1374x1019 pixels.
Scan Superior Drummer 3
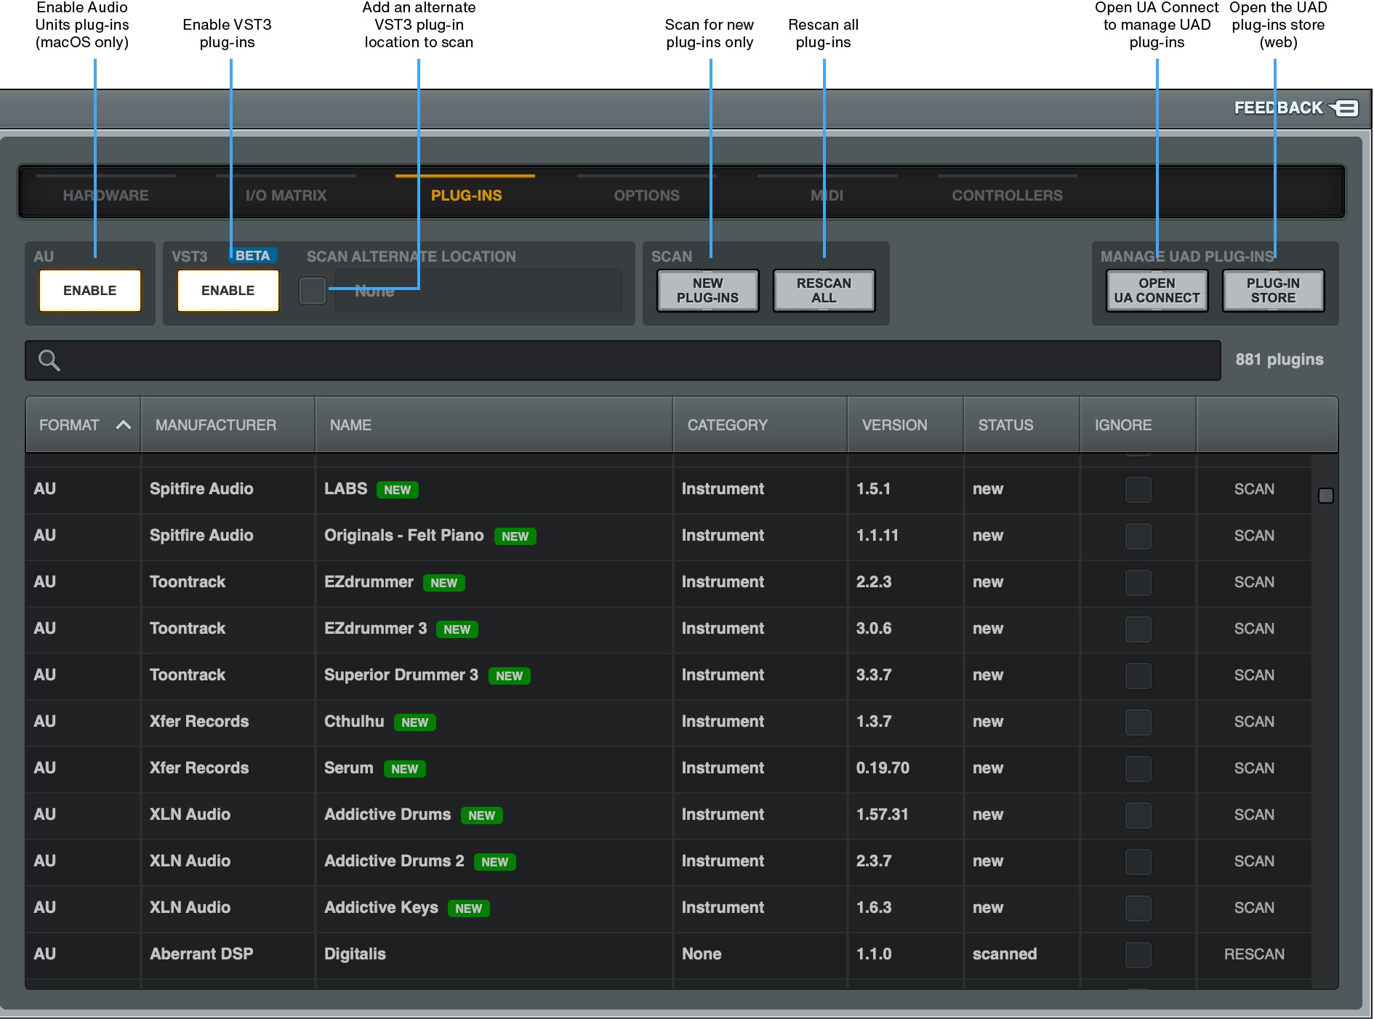(x=1254, y=675)
